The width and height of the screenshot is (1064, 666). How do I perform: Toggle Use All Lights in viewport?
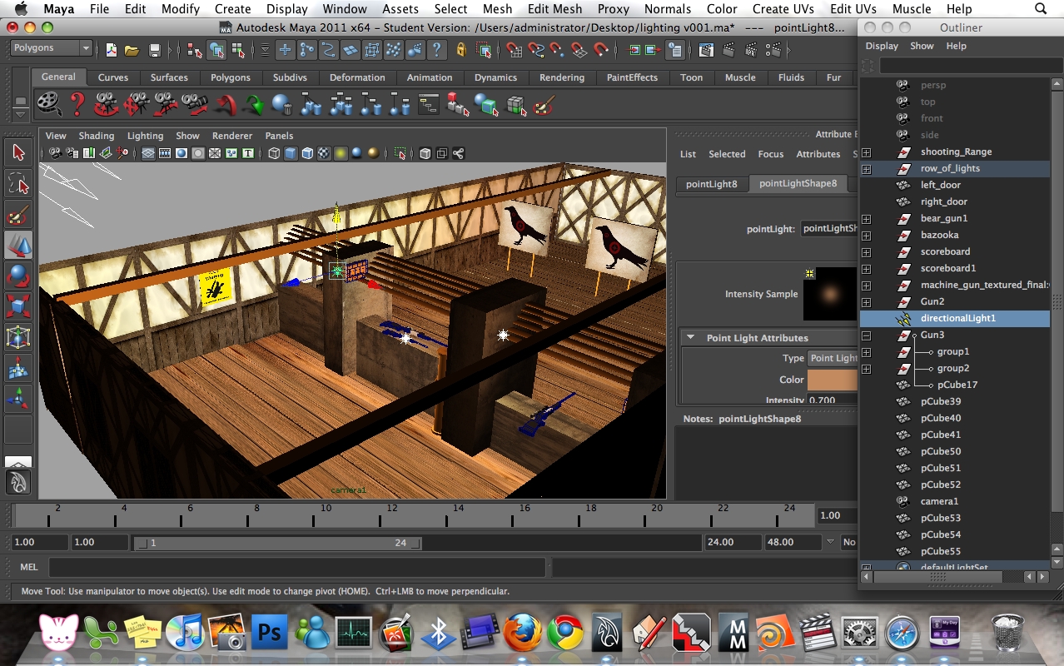[x=341, y=153]
